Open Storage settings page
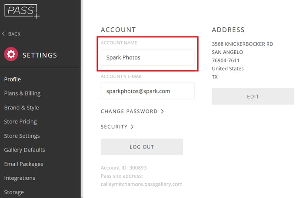 14,192
